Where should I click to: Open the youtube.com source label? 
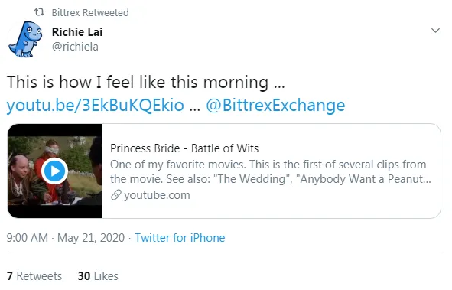pyautogui.click(x=157, y=195)
